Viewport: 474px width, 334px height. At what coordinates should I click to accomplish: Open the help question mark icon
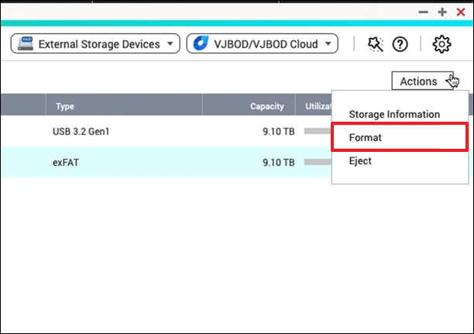pyautogui.click(x=400, y=44)
